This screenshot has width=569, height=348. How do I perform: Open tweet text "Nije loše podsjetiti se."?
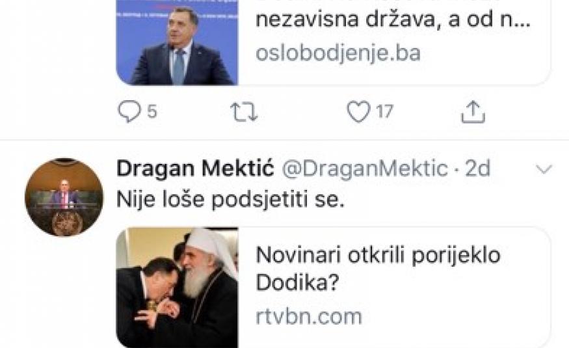click(229, 200)
